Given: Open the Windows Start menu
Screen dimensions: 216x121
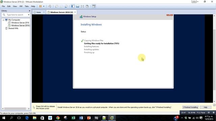Looking at the screenshot, I should tap(4, 118).
